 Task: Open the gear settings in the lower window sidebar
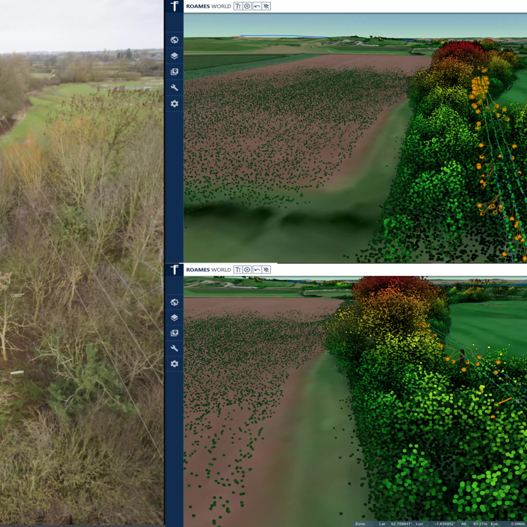click(174, 364)
